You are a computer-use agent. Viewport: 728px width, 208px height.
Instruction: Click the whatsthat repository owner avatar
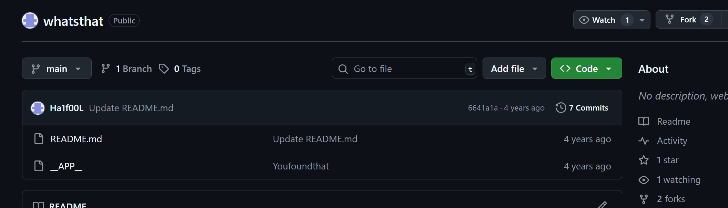(30, 21)
